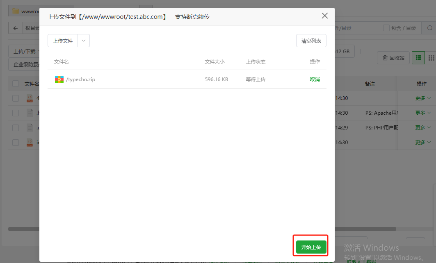Check the second file row checkbox
This screenshot has width=436, height=263.
16,113
